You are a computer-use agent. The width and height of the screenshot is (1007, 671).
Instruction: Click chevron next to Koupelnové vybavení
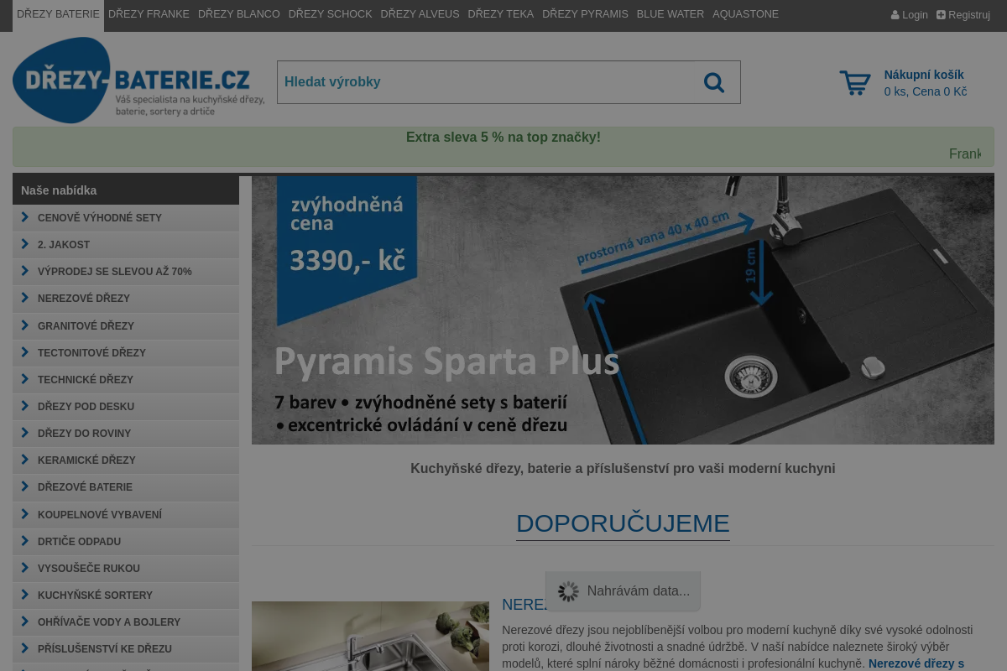(x=25, y=514)
